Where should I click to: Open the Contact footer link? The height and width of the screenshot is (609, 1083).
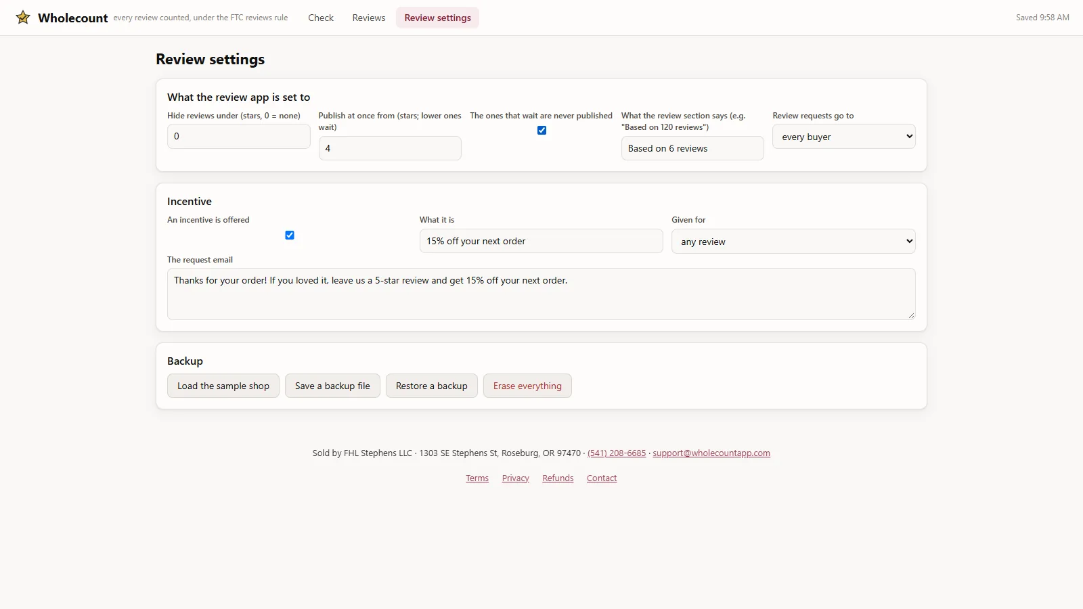(x=602, y=478)
